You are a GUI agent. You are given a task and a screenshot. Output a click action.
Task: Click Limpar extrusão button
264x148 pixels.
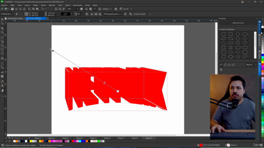139,14
